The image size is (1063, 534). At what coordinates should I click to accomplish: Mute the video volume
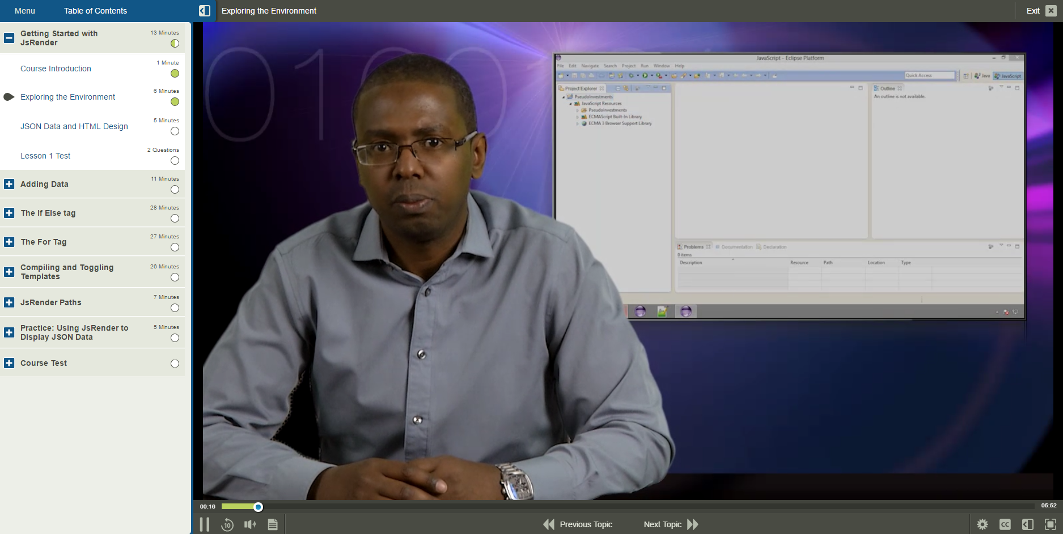(249, 524)
